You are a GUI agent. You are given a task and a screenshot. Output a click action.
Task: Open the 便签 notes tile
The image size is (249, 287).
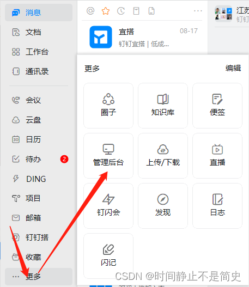click(217, 106)
